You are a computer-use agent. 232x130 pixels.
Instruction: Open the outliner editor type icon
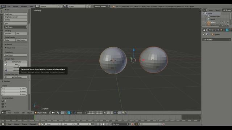point(205,10)
